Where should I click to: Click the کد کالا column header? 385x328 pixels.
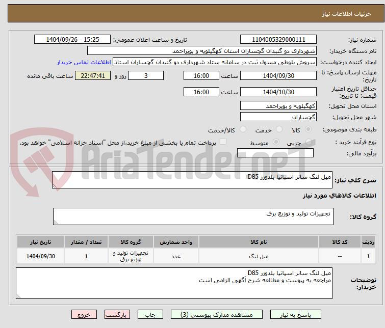(340, 242)
